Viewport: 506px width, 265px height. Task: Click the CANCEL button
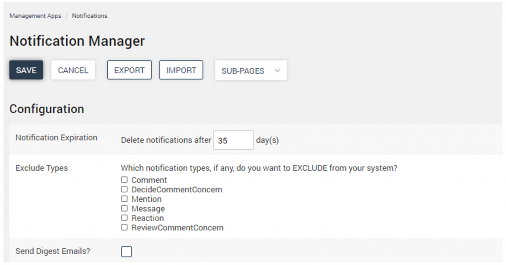coord(73,70)
